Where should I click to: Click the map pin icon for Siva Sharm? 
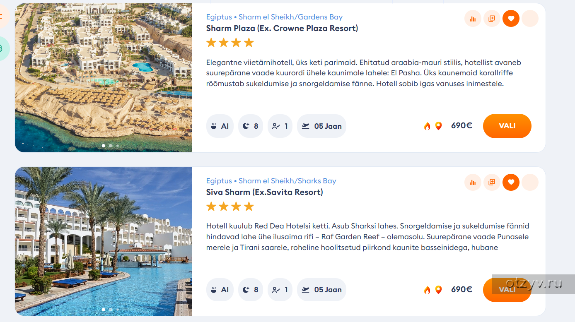pyautogui.click(x=438, y=290)
